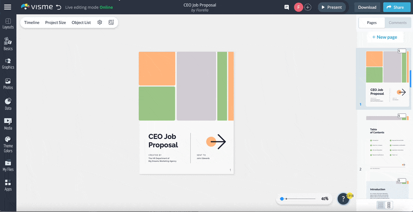Screen dimensions: 413x212
Task: Click the New page button
Action: pos(385,37)
